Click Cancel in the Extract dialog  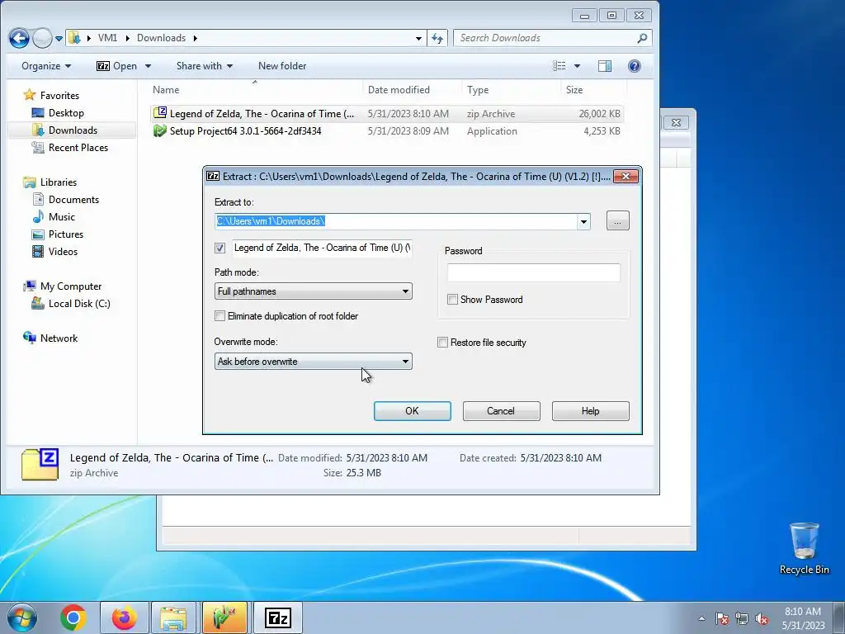click(x=501, y=411)
